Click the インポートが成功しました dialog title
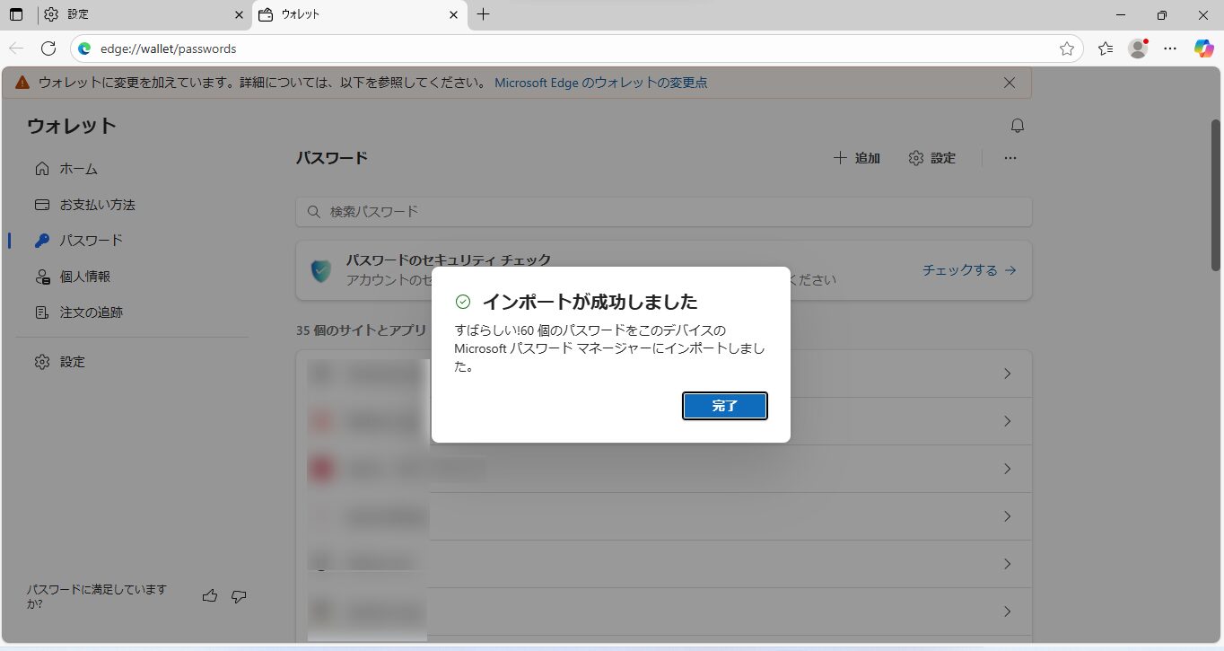Viewport: 1224px width, 651px height. click(x=590, y=302)
